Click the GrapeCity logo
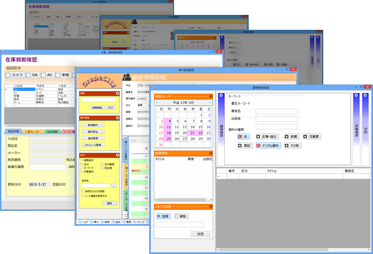The width and height of the screenshot is (373, 254). [x=99, y=82]
